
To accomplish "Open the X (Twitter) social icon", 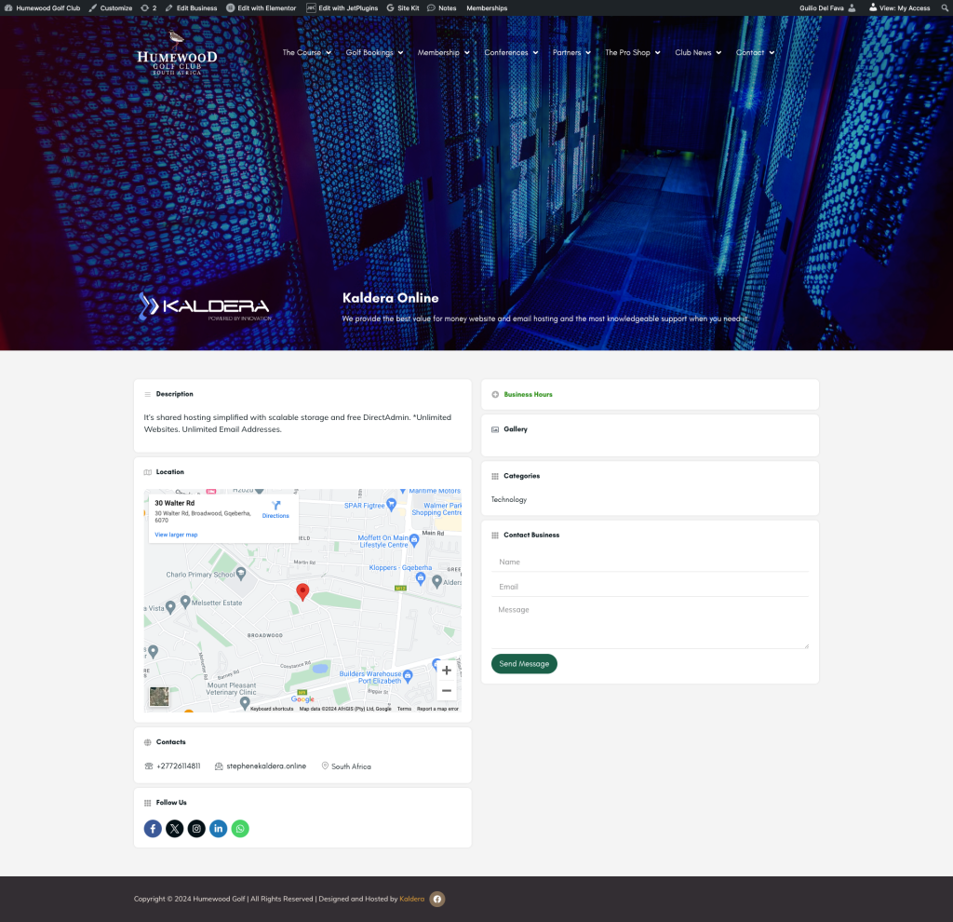I will pyautogui.click(x=174, y=828).
